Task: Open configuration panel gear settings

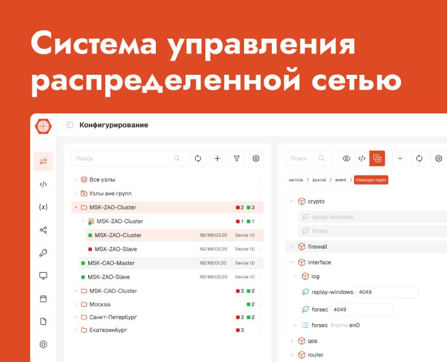Action: pos(439,158)
